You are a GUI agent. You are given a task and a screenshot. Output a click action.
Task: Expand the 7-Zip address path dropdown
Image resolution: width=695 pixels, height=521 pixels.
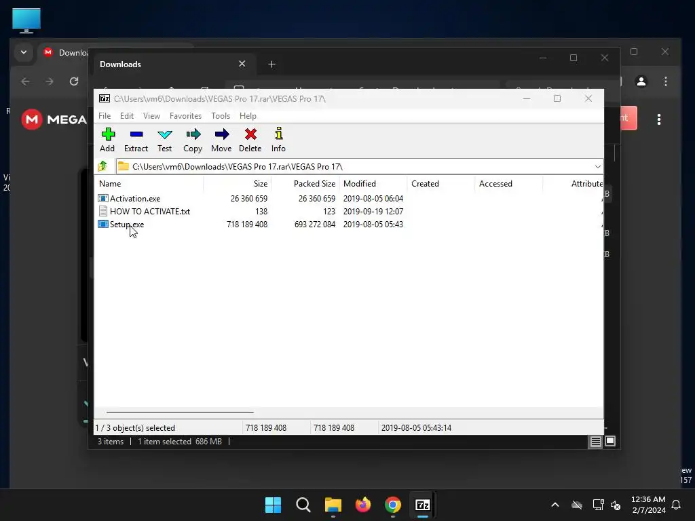click(597, 167)
